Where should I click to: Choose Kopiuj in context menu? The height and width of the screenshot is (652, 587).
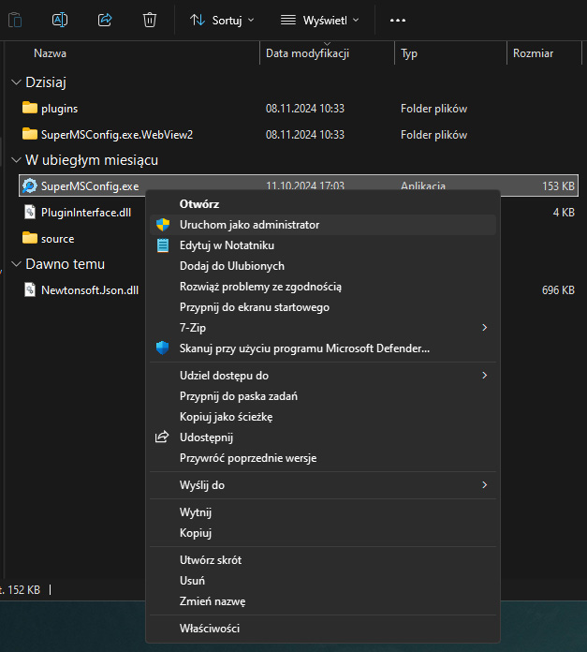click(x=323, y=533)
